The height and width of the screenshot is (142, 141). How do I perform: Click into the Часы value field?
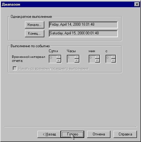(x=71, y=59)
